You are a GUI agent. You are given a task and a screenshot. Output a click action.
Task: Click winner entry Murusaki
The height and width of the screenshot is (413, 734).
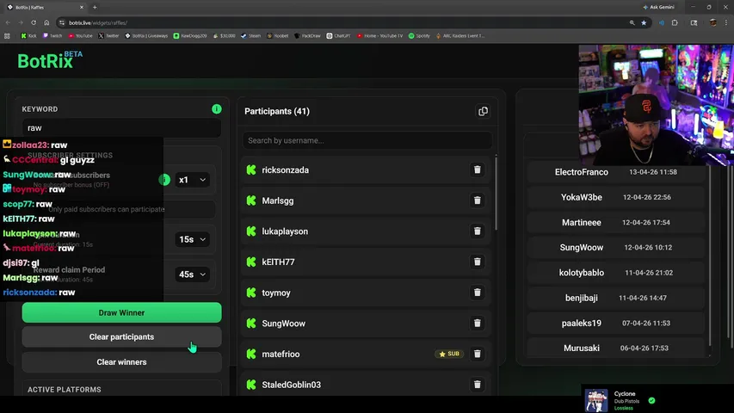tap(615, 348)
